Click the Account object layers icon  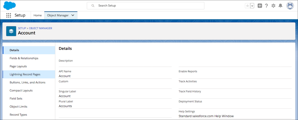click(11, 31)
